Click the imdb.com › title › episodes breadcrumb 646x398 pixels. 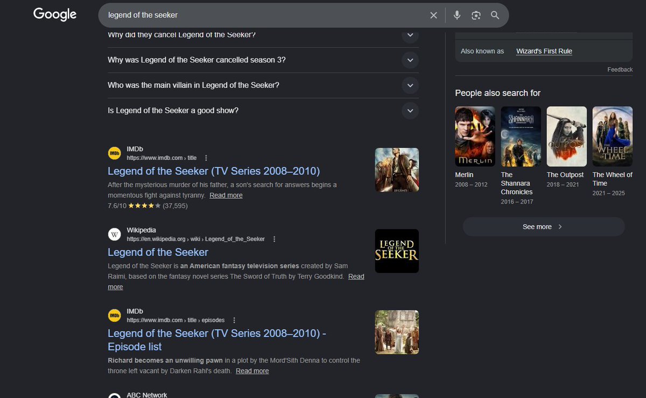pyautogui.click(x=175, y=320)
